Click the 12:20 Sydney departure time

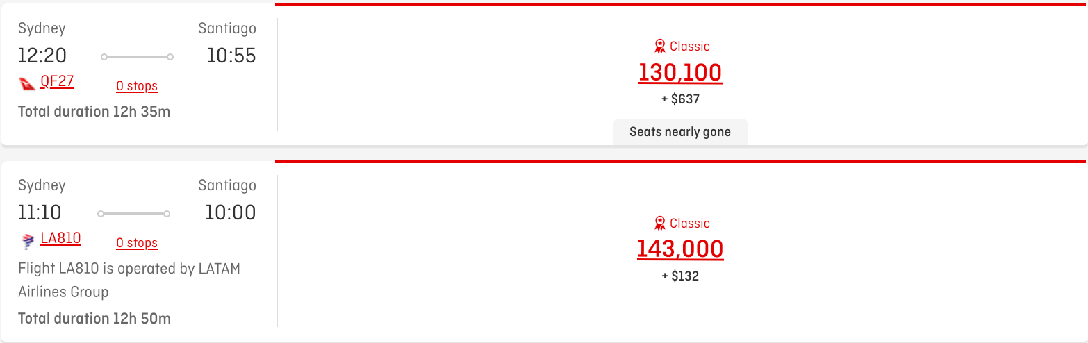coord(42,56)
